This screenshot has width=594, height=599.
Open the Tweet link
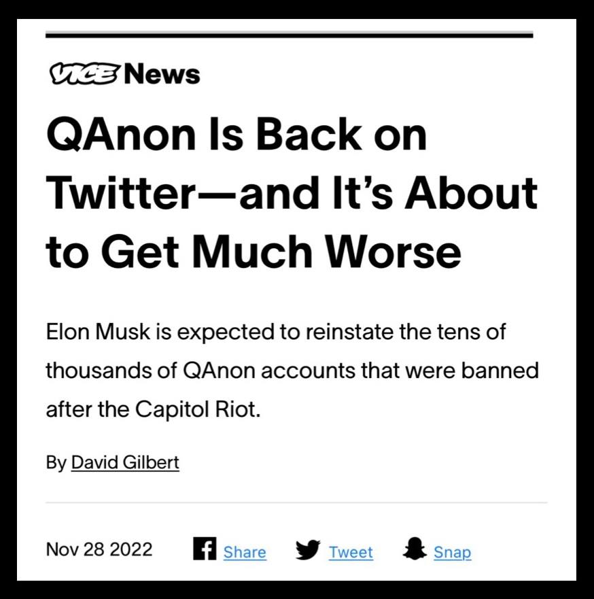(x=351, y=552)
